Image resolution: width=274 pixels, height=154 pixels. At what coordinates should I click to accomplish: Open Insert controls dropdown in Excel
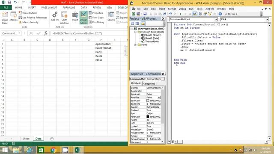pyautogui.click(x=75, y=18)
